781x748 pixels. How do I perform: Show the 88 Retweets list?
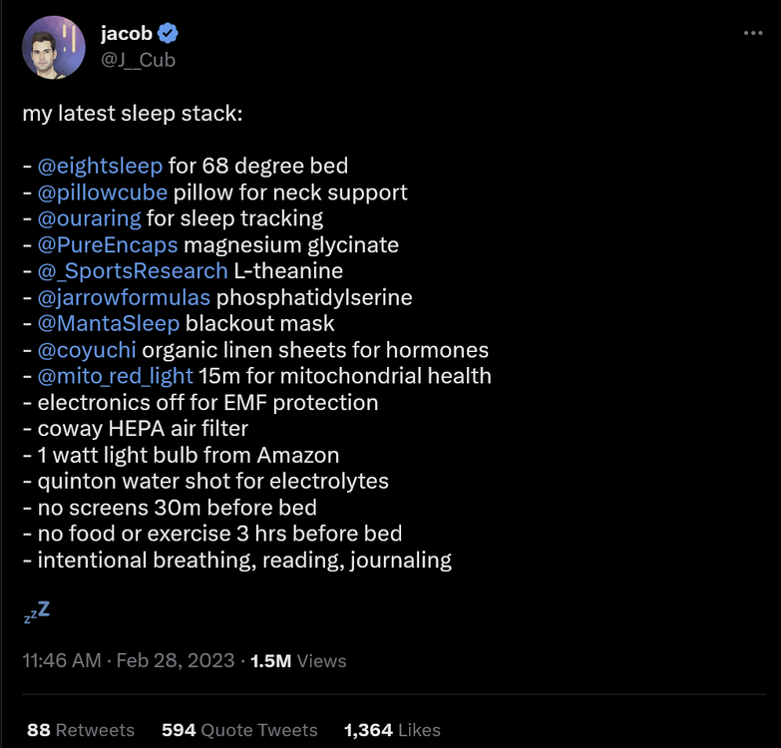pyautogui.click(x=80, y=730)
